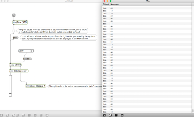This screenshot has width=194, height=117.
Task: Click the comment about available ports list
Action: pos(59,38)
